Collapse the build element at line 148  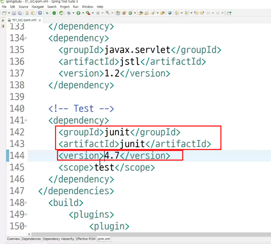click(x=26, y=203)
